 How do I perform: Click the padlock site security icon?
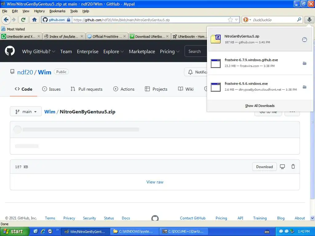tap(69, 20)
